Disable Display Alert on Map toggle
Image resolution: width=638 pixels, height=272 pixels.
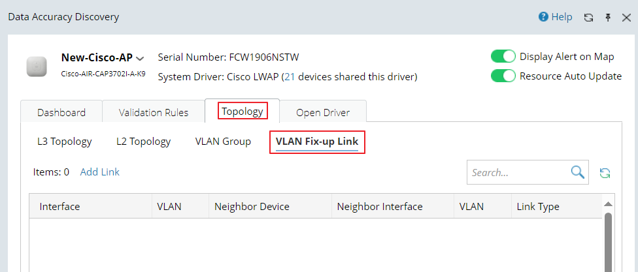(x=503, y=57)
